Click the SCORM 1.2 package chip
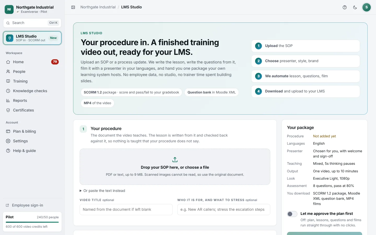This screenshot has width=376, height=235. tap(131, 92)
